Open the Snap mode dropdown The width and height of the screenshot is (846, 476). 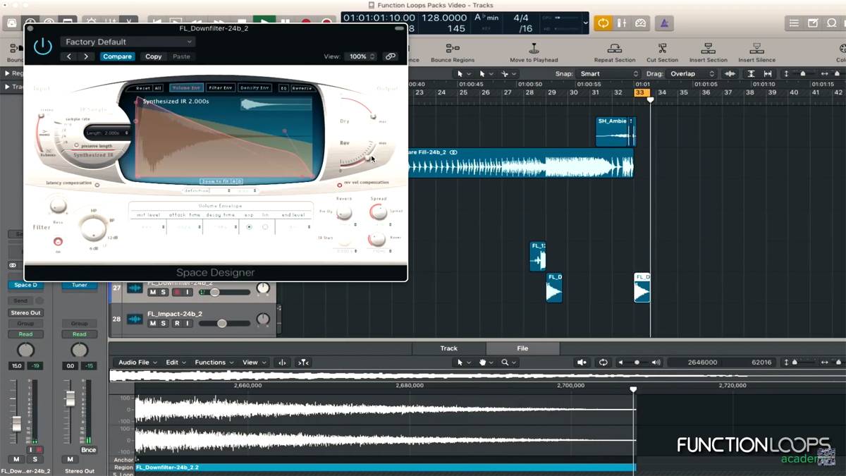tap(607, 74)
